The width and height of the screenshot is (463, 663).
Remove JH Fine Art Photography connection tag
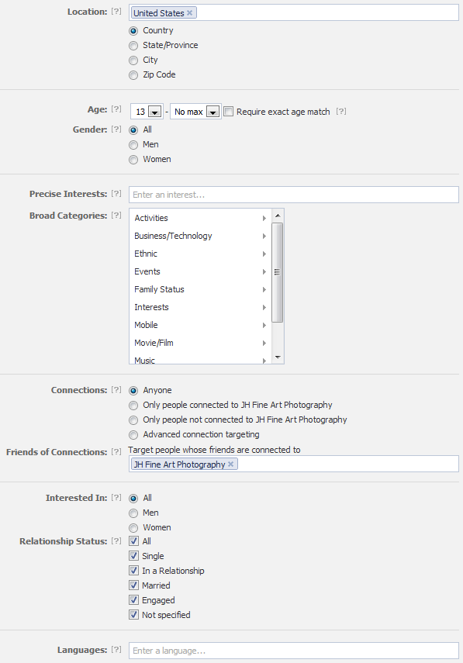(230, 464)
